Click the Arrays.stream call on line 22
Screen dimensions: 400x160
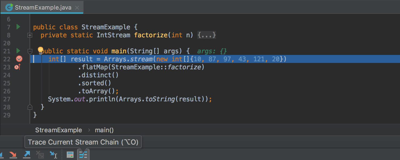(x=128, y=59)
